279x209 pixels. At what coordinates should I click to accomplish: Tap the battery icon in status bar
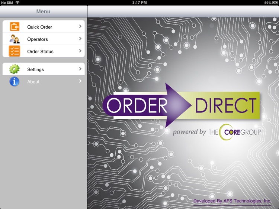click(x=275, y=3)
